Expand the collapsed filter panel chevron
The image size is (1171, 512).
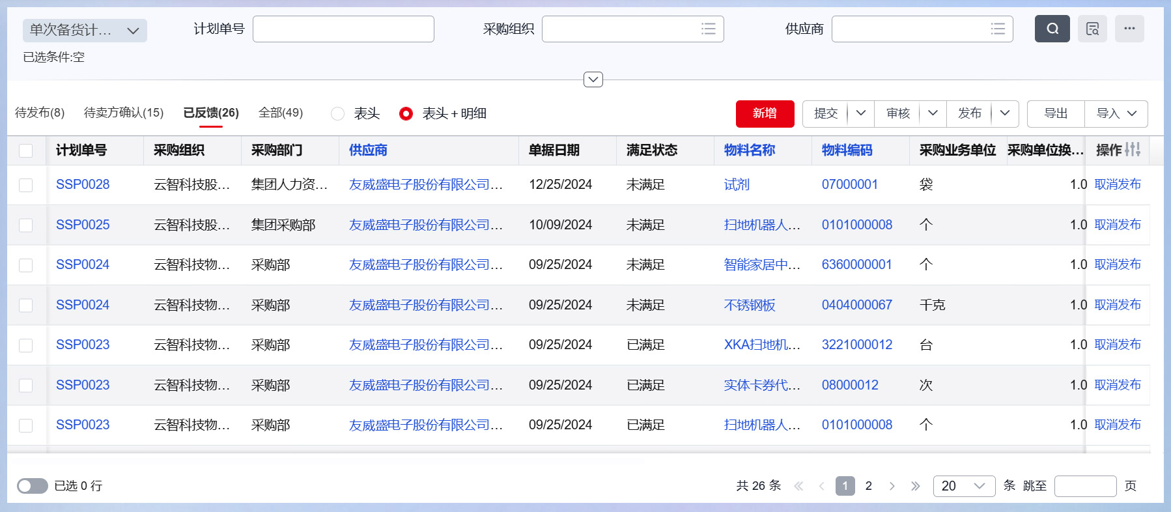click(x=593, y=79)
